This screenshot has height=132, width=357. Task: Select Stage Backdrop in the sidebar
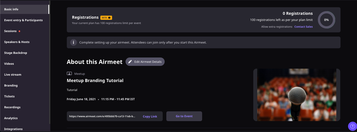(16, 53)
